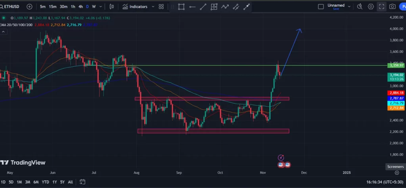The height and width of the screenshot is (188, 406).
Task: Select the Path polyline drawing tool
Action: [225, 7]
